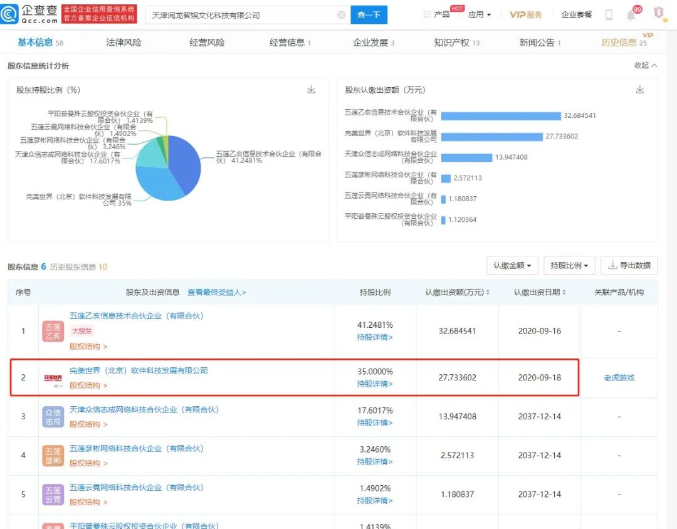Screen dimensions: 677x529
Task: Open 持股详情 under 35.0000%
Action: (375, 384)
